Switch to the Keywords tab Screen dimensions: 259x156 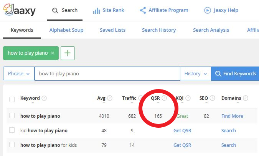(x=22, y=30)
